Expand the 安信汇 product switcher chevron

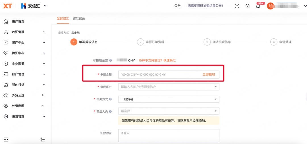click(45, 6)
